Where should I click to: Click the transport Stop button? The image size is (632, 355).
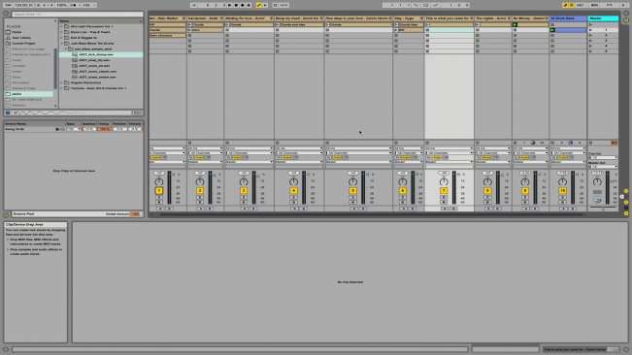point(236,5)
